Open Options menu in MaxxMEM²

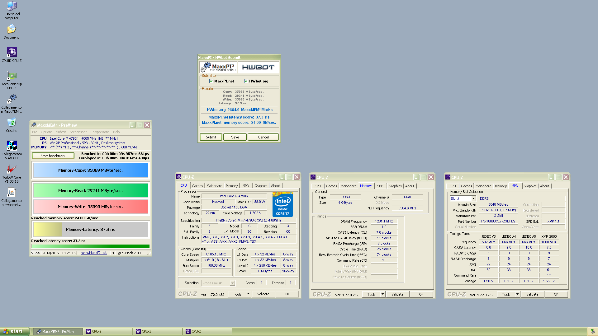(47, 132)
